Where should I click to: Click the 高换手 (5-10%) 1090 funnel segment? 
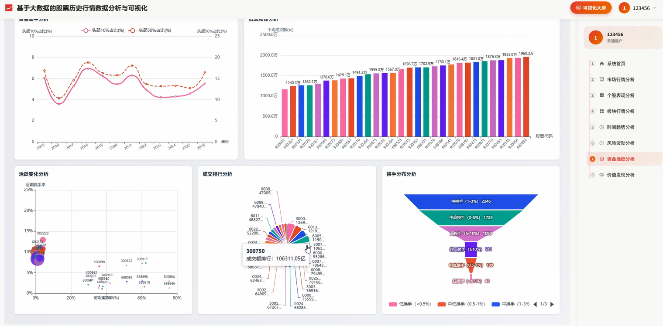click(x=471, y=234)
